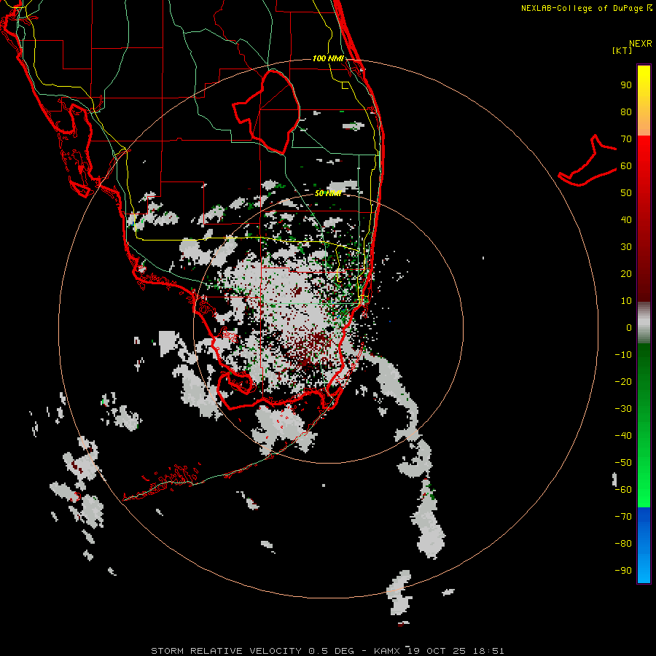Click the 20 value on velocity scale
This screenshot has height=656, width=656.
626,273
